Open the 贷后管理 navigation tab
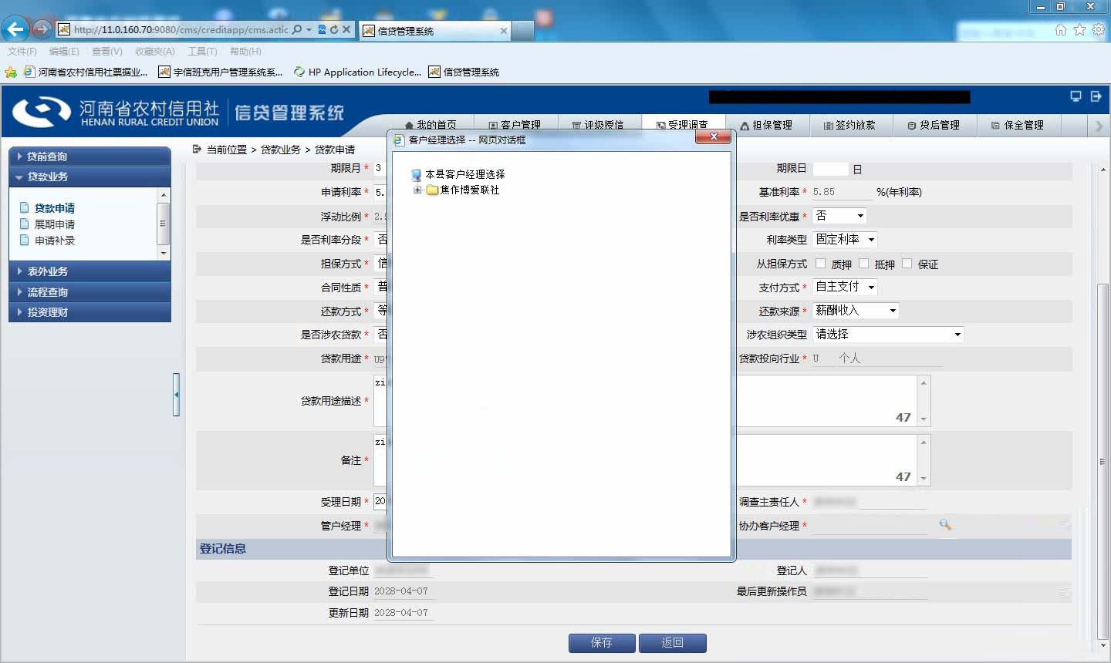The image size is (1111, 663). tap(934, 125)
